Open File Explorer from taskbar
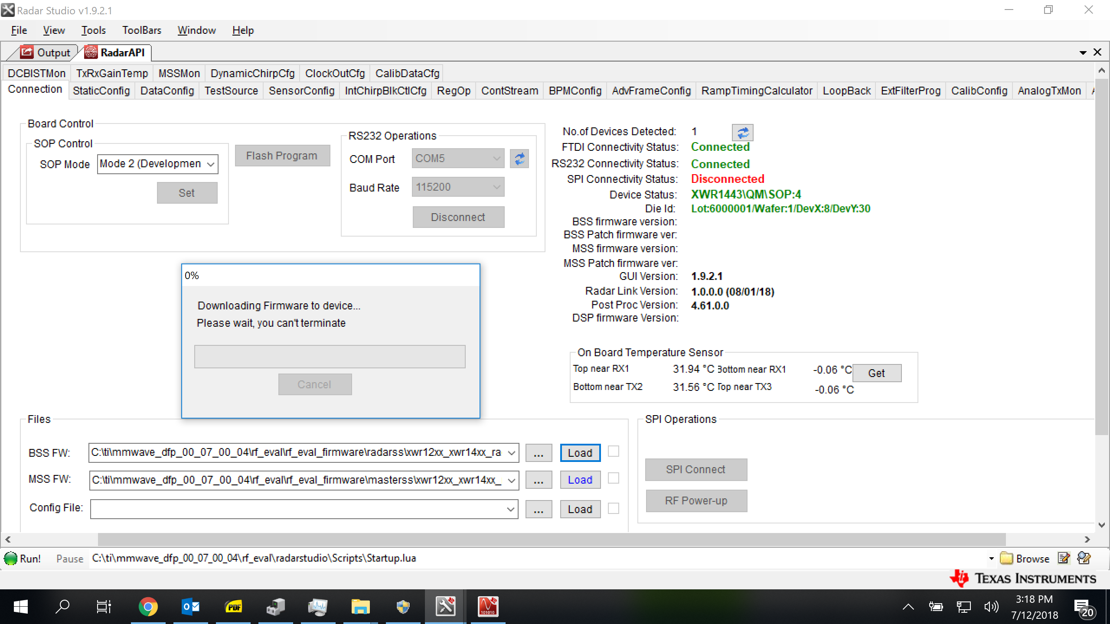Image resolution: width=1110 pixels, height=624 pixels. coord(360,606)
